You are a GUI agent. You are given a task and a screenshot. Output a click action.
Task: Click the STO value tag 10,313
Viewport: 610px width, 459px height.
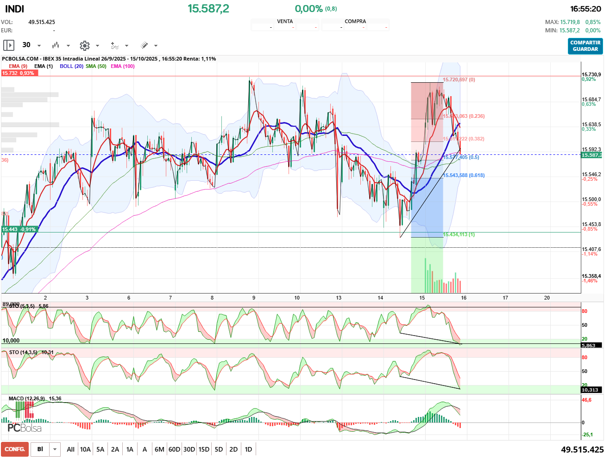pos(591,390)
